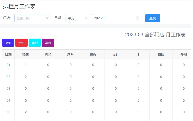
Task: Click the 2023/03 date input field
Action: point(114,18)
